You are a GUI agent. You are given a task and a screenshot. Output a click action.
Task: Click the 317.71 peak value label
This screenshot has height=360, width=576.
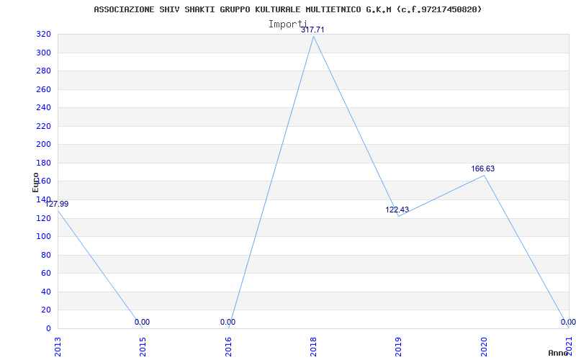click(x=312, y=30)
